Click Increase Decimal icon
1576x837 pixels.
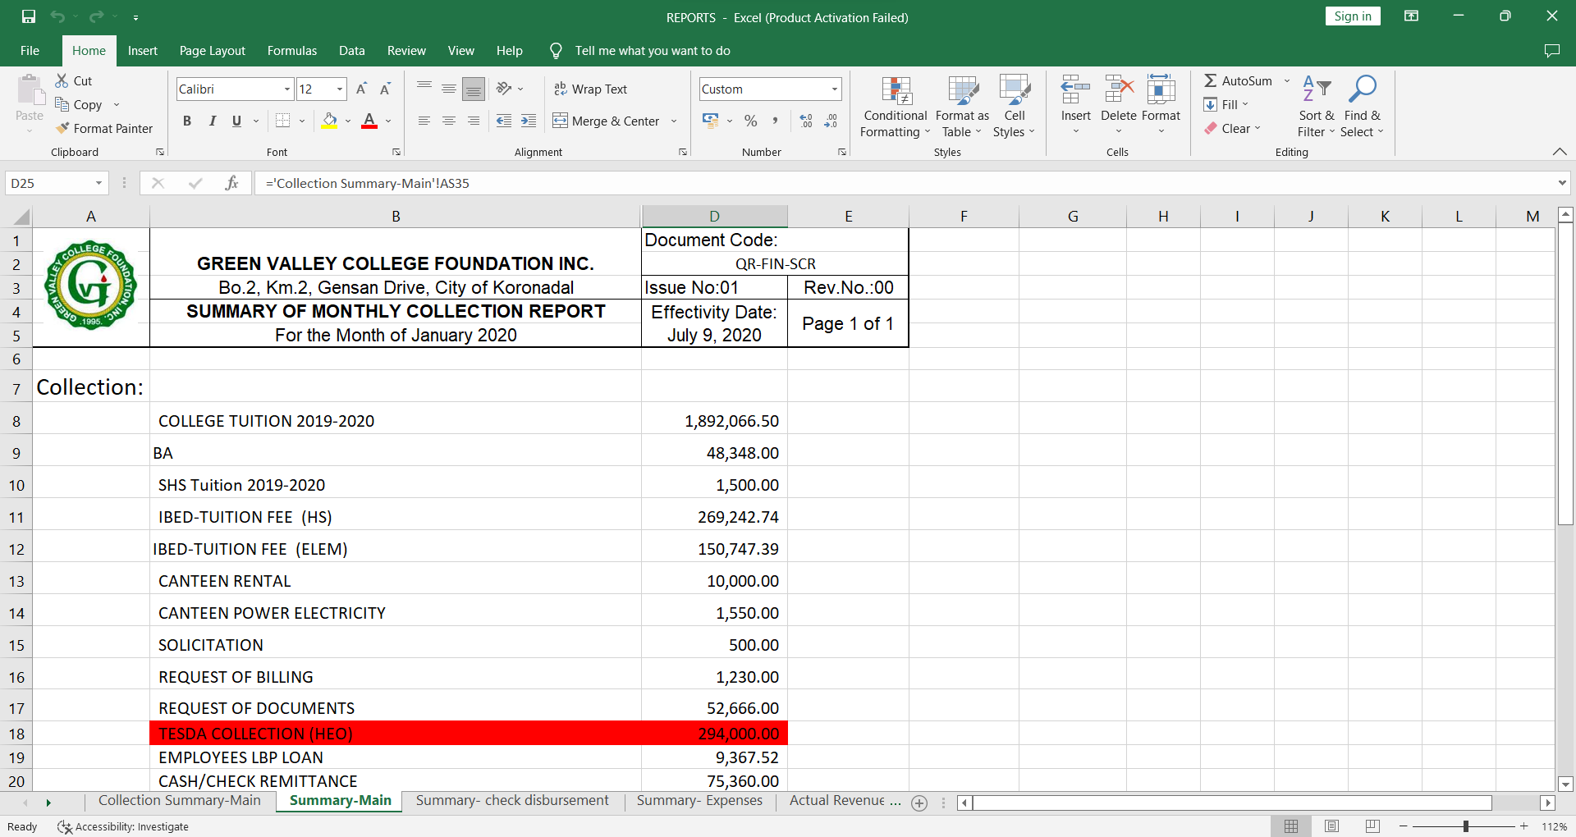[x=806, y=121]
